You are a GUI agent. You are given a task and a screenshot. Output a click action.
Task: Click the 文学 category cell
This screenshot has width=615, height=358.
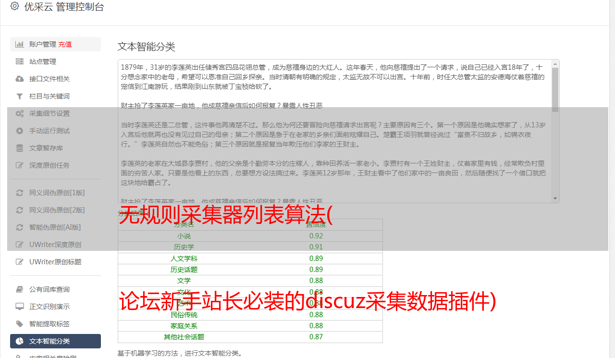coord(184,281)
